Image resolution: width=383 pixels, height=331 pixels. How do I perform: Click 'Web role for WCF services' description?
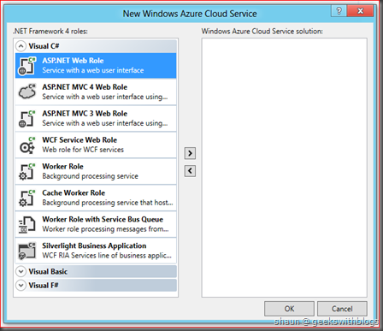83,150
